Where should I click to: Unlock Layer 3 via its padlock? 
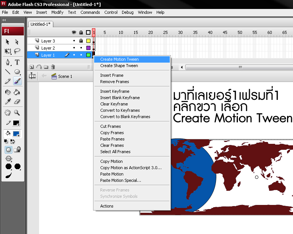(x=81, y=41)
